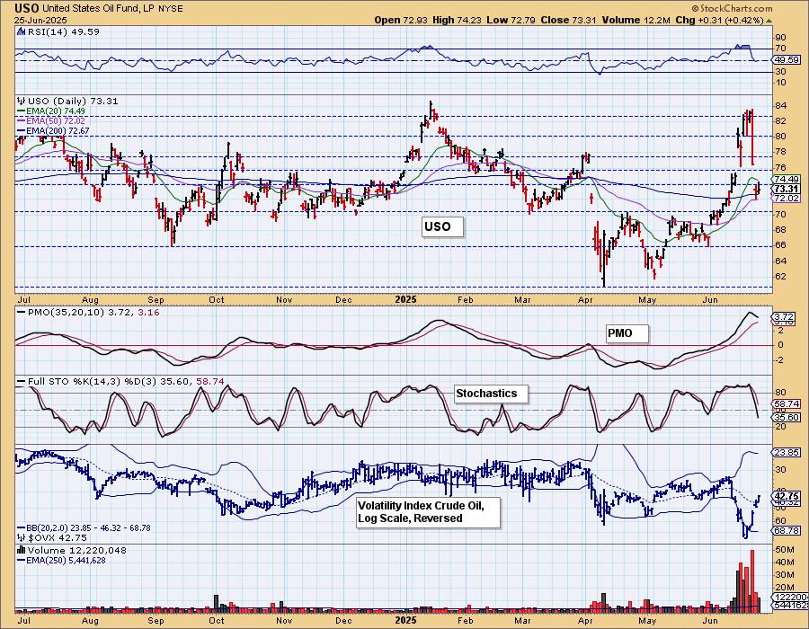Click the 84 price level on right axis
This screenshot has height=629, width=809.
pos(780,106)
